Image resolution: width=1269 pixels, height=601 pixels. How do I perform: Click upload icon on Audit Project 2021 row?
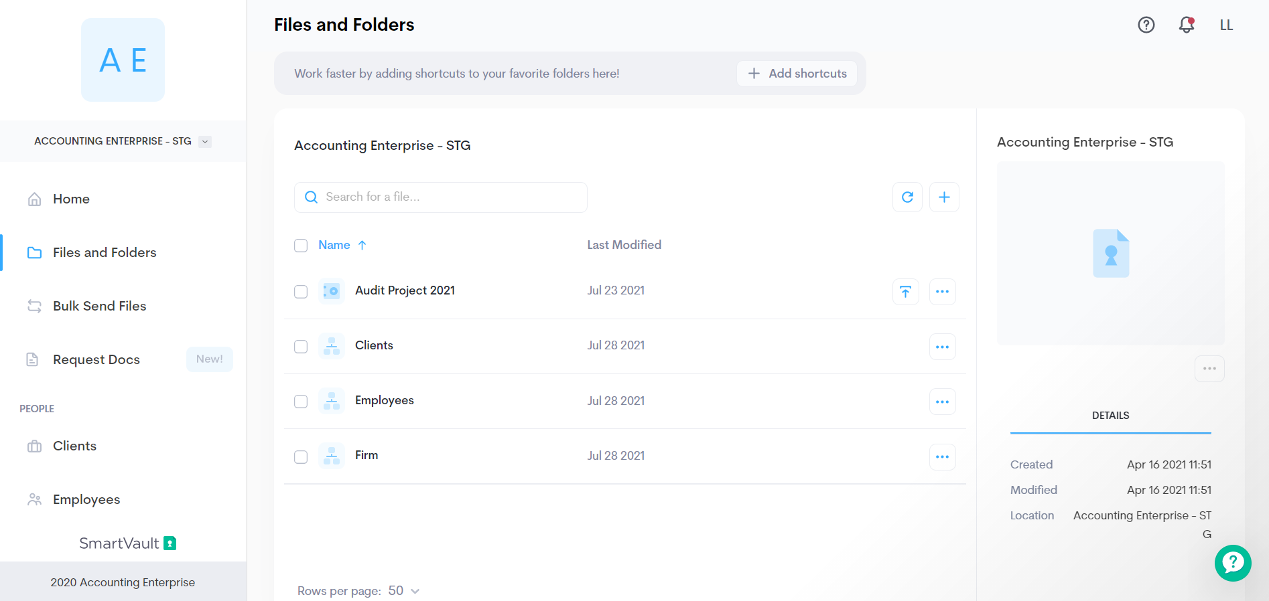905,292
